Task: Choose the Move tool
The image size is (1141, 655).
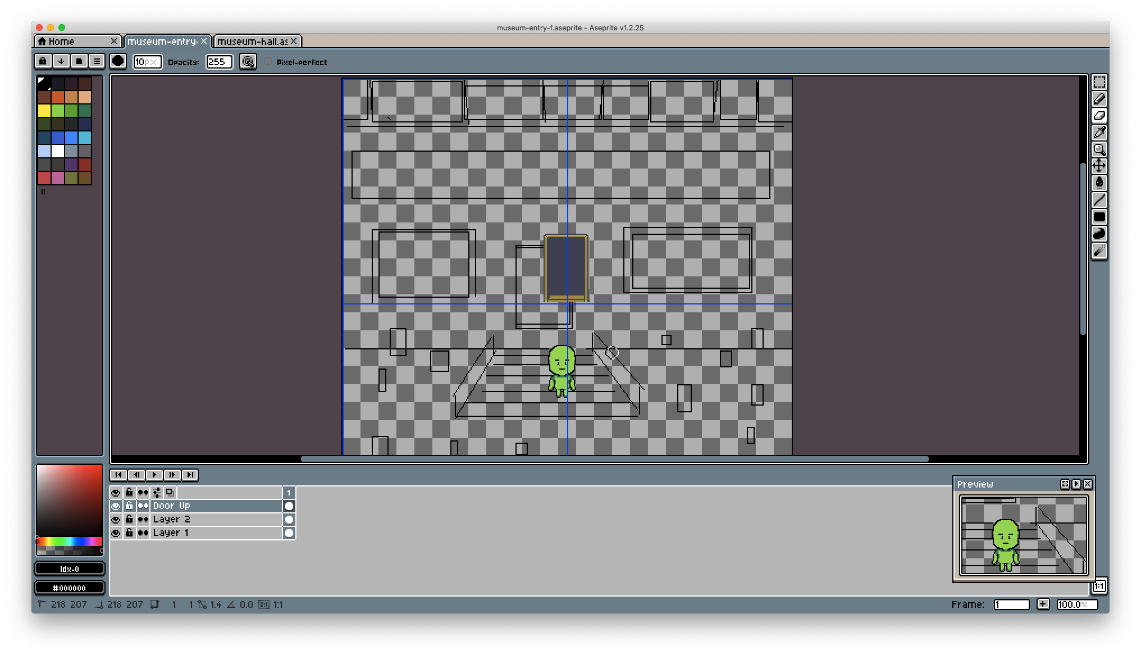Action: tap(1099, 166)
